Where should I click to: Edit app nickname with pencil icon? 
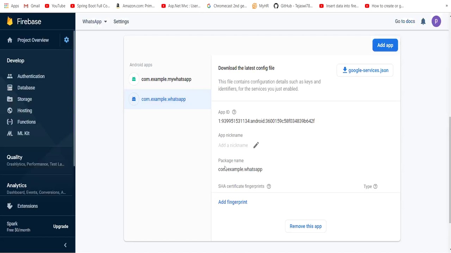[256, 145]
